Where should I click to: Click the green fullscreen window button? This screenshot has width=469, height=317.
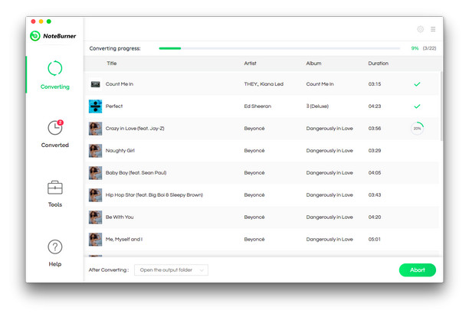pos(49,21)
